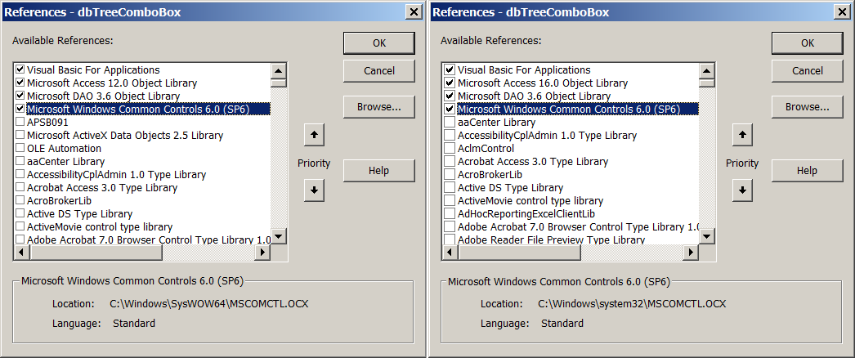855x358 pixels.
Task: Uncheck Windows Common Controls 6.0 in left dialog
Action: click(20, 109)
